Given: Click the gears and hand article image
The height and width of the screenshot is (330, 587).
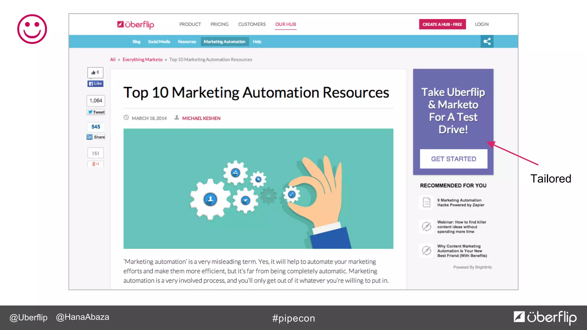Looking at the screenshot, I should pos(258,188).
